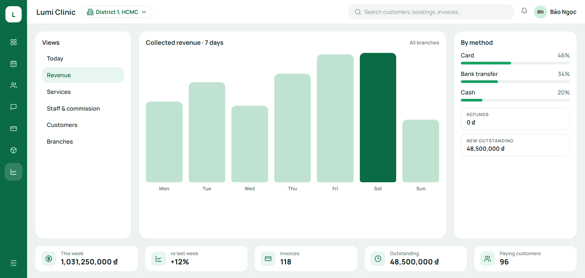Screen dimensions: 585x278
Task: Open the customers people icon in sidebar
Action: (13, 85)
